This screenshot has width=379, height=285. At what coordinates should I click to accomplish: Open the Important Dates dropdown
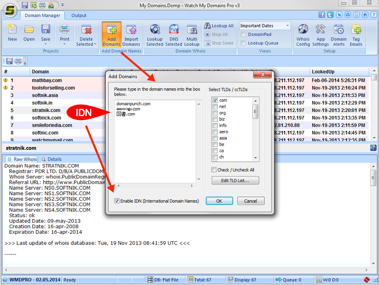coord(288,25)
